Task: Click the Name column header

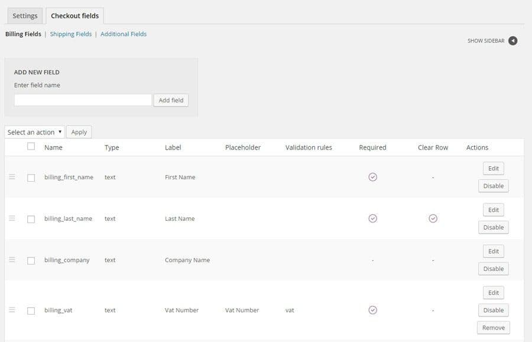Action: pos(53,147)
